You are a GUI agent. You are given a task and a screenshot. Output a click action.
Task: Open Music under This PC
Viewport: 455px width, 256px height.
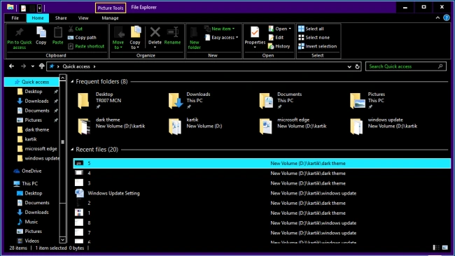click(27, 222)
